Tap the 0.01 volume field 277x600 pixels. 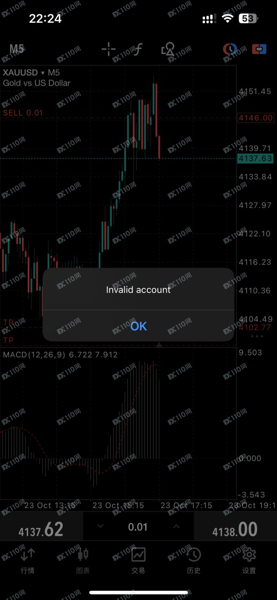(x=138, y=527)
